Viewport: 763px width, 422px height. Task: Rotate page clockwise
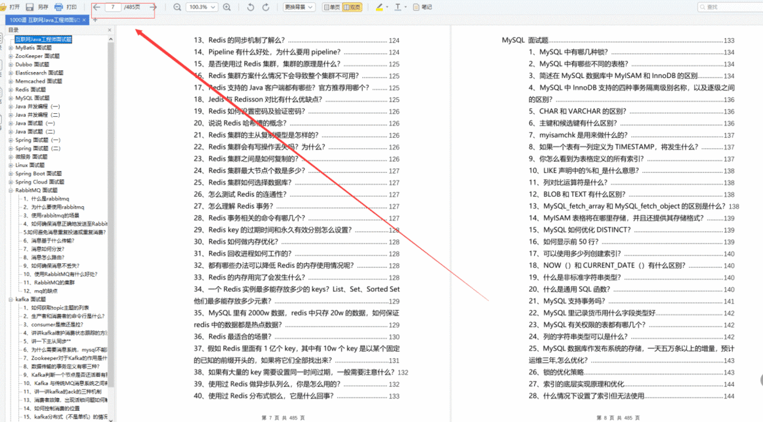click(x=266, y=7)
